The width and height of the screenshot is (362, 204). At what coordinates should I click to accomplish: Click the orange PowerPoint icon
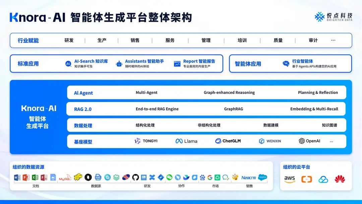pos(26,177)
